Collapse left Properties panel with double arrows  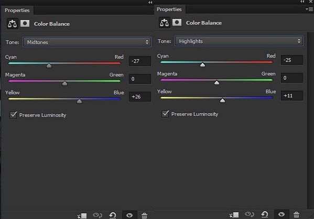(x=150, y=2)
